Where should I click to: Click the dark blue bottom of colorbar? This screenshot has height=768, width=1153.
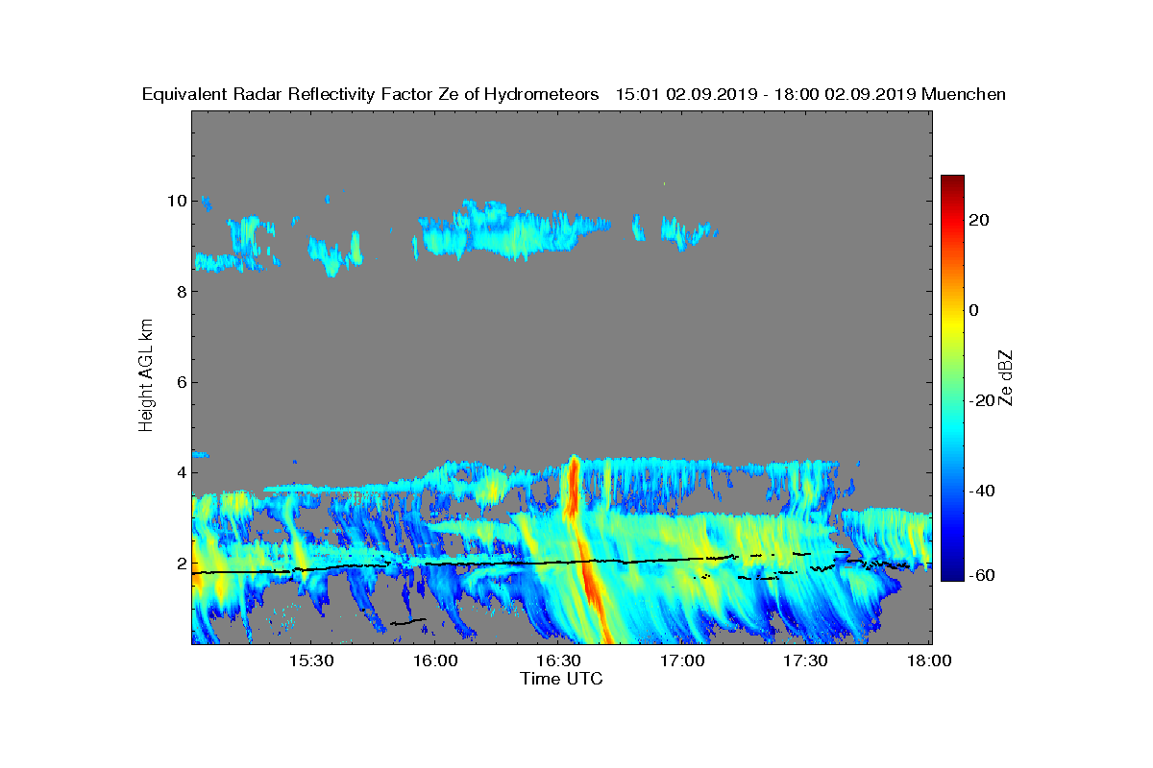[x=952, y=574]
